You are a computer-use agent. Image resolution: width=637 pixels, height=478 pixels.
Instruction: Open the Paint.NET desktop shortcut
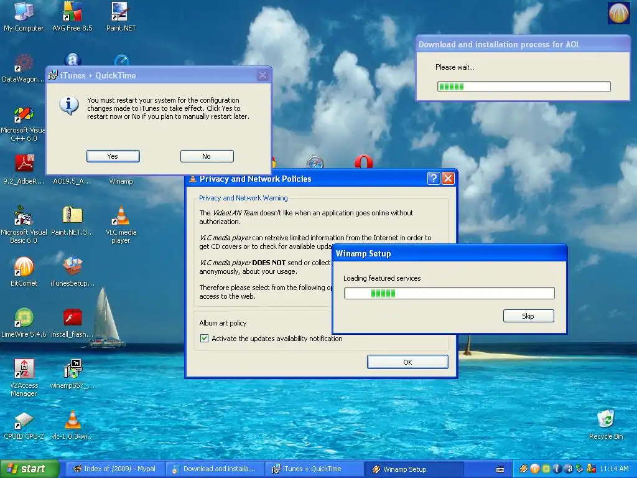click(121, 16)
